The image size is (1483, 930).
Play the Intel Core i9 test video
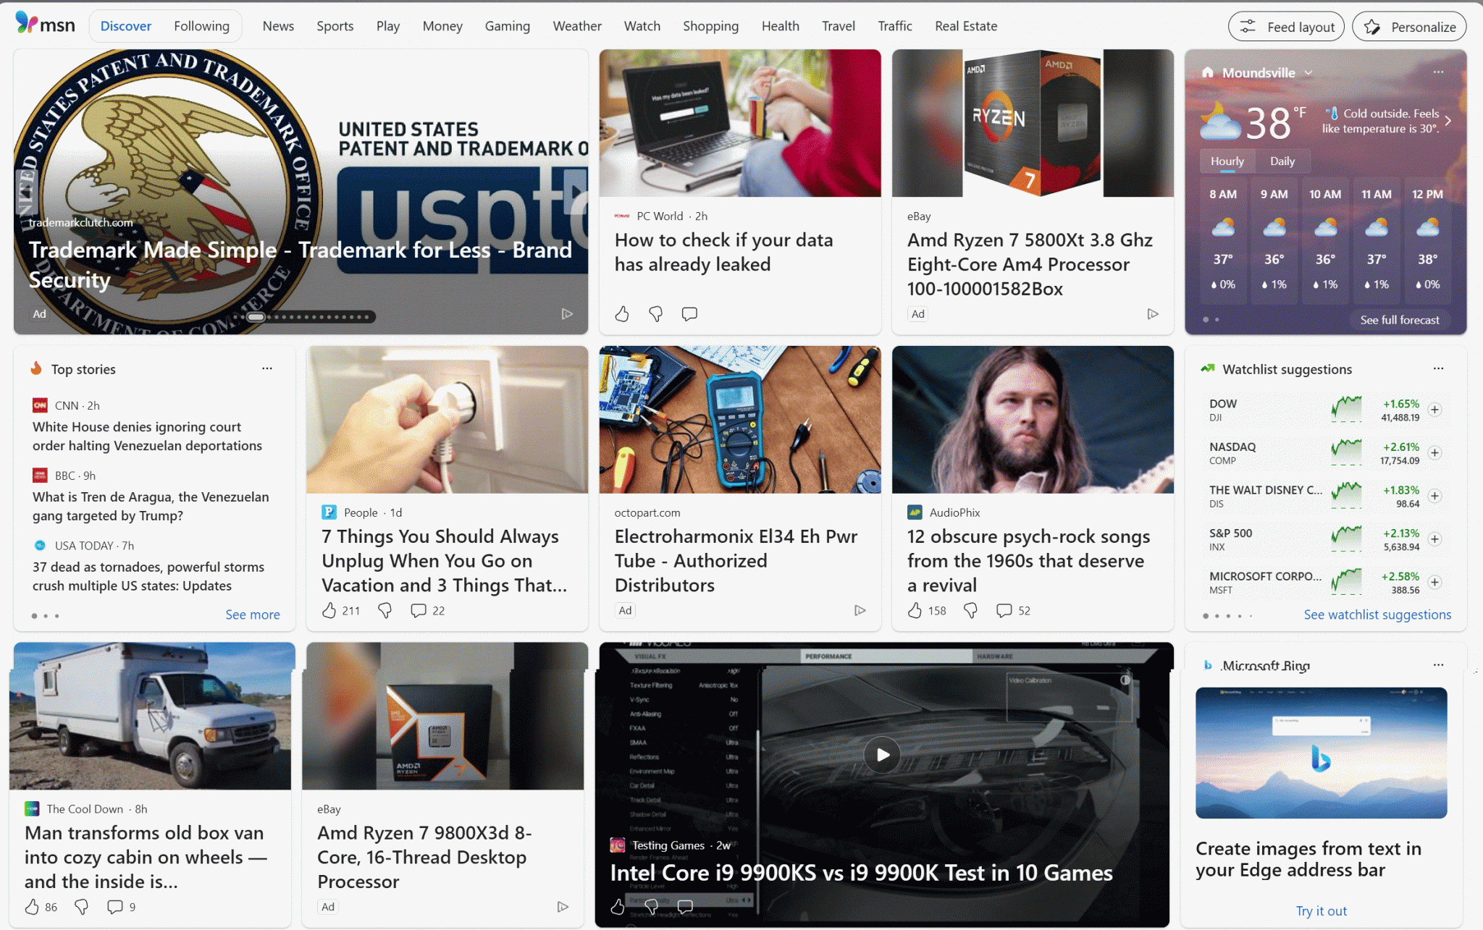point(882,755)
